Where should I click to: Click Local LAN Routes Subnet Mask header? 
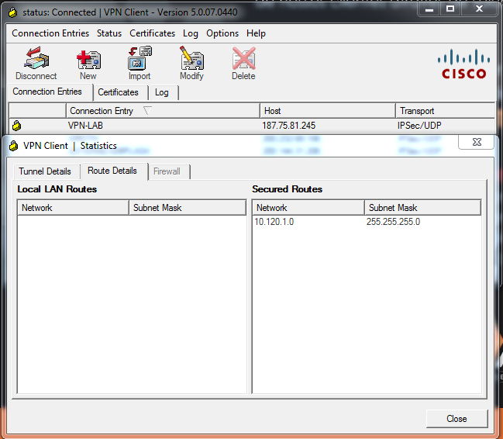click(188, 208)
